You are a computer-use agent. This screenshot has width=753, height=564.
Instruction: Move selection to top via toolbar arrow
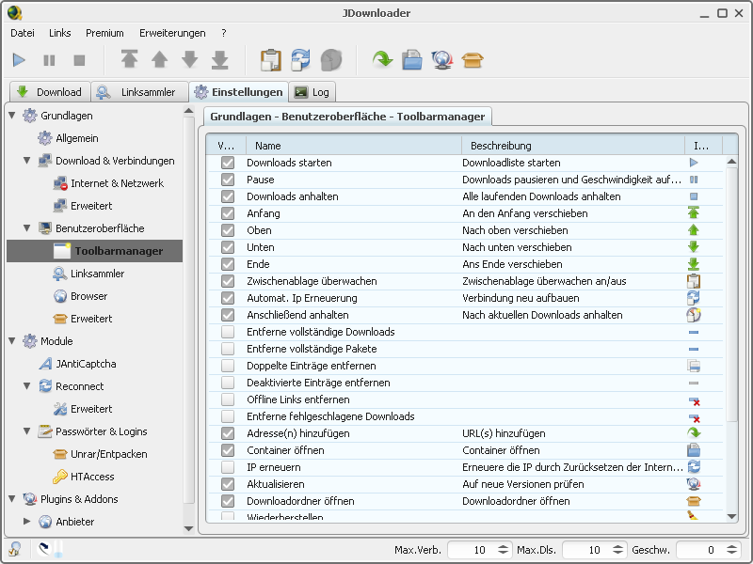129,59
